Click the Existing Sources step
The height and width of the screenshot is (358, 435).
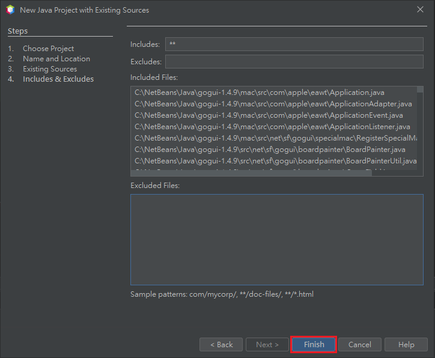click(x=50, y=68)
